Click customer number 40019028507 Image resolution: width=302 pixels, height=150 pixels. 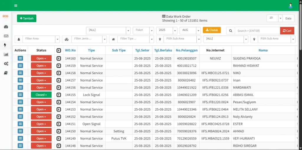tap(187, 59)
